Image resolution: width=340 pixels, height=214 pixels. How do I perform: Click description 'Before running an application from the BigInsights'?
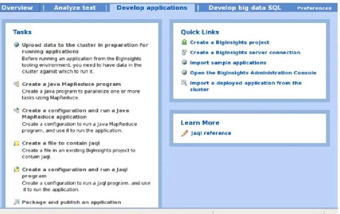point(82,65)
